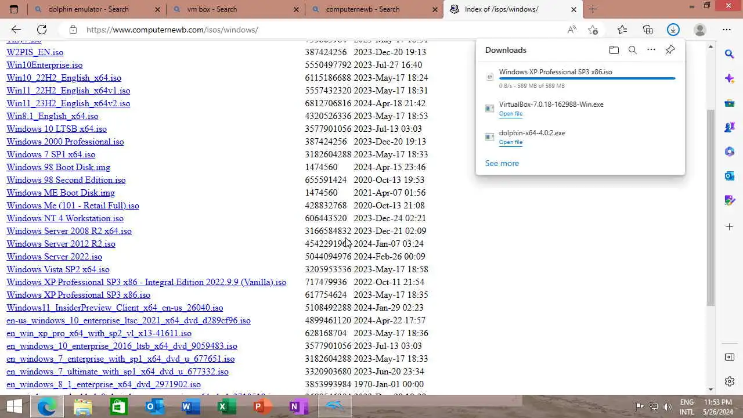Viewport: 743px width, 418px height.
Task: Open Outlook in the Edge sidebar
Action: [730, 176]
